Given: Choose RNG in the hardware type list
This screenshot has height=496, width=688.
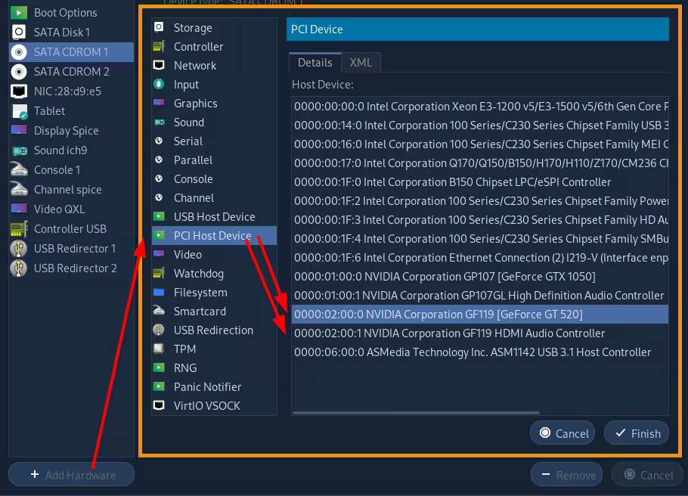Looking at the screenshot, I should (214, 367).
